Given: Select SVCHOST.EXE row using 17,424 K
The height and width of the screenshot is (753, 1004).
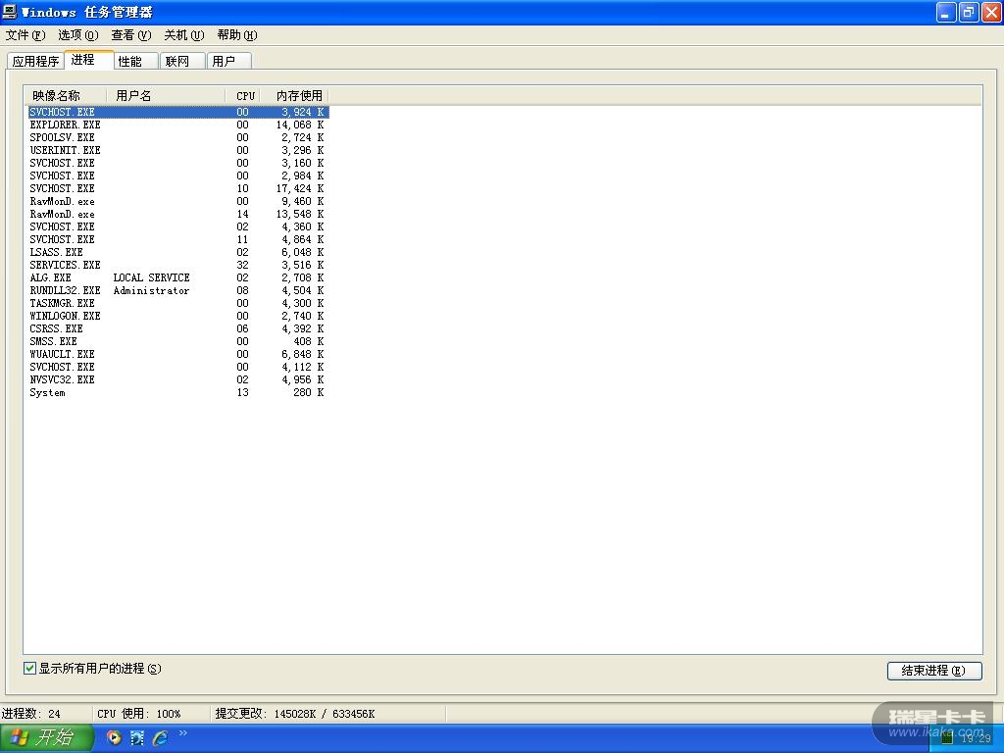Looking at the screenshot, I should [x=177, y=188].
